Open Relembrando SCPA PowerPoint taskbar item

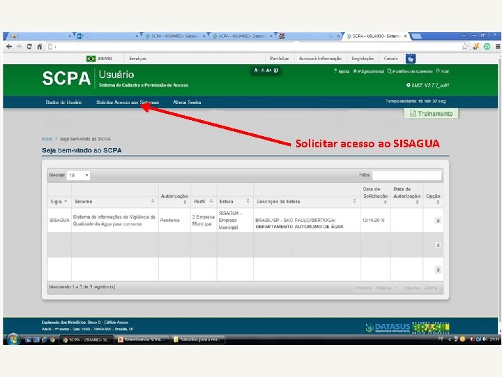(x=142, y=340)
